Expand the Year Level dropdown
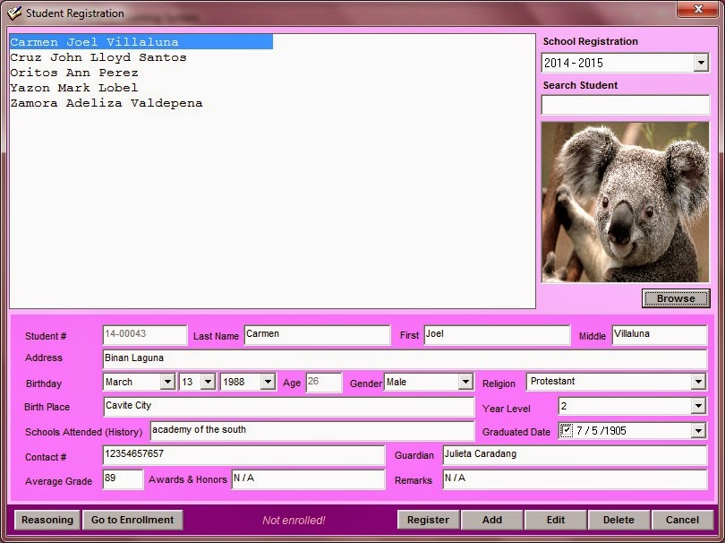 point(698,406)
